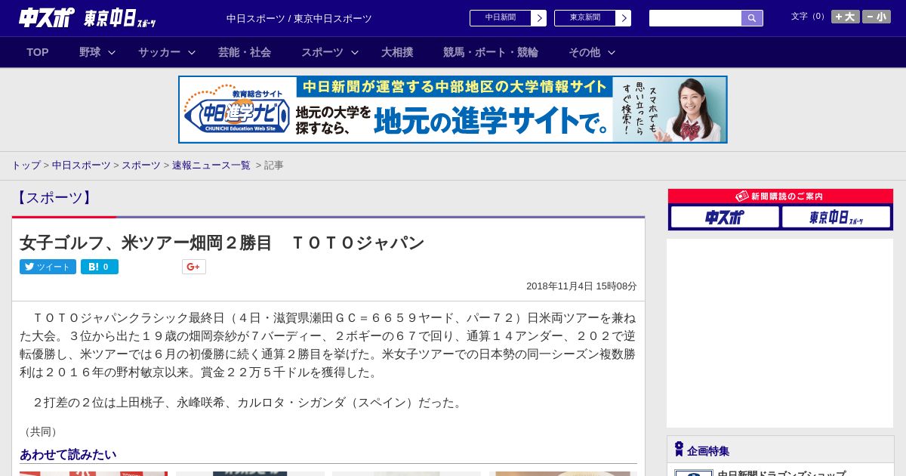Click the article headline 女子ゴルフ、米ツアー畑岡２勝目
This screenshot has height=476, width=906.
222,243
